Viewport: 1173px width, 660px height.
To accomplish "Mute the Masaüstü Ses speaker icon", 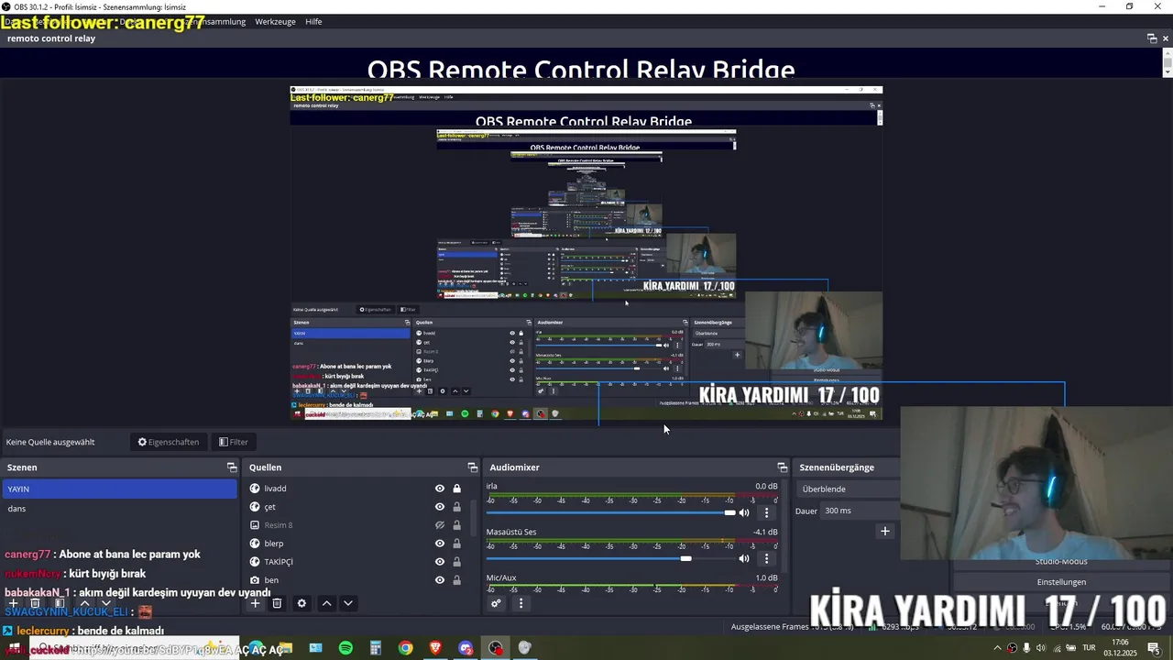I will coord(744,558).
